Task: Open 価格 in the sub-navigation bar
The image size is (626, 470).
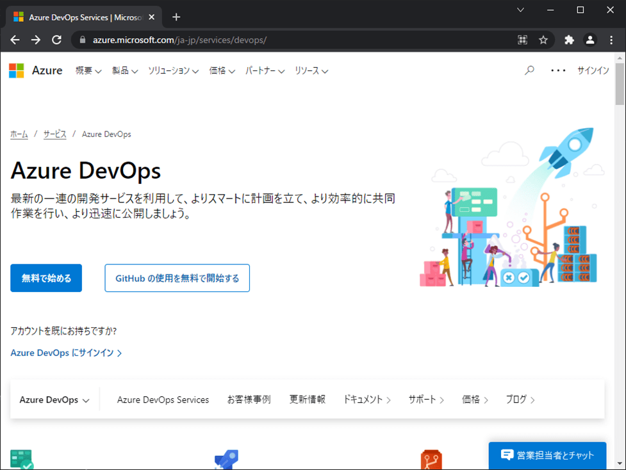Action: pyautogui.click(x=475, y=400)
